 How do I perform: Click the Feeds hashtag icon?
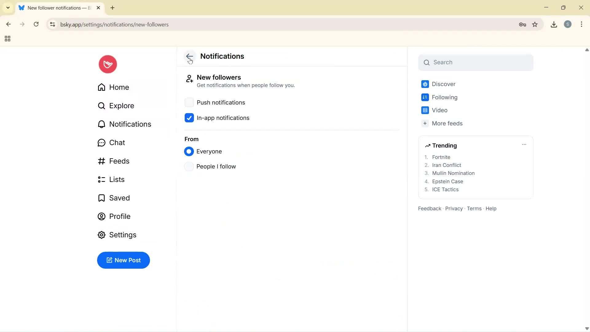pyautogui.click(x=101, y=161)
